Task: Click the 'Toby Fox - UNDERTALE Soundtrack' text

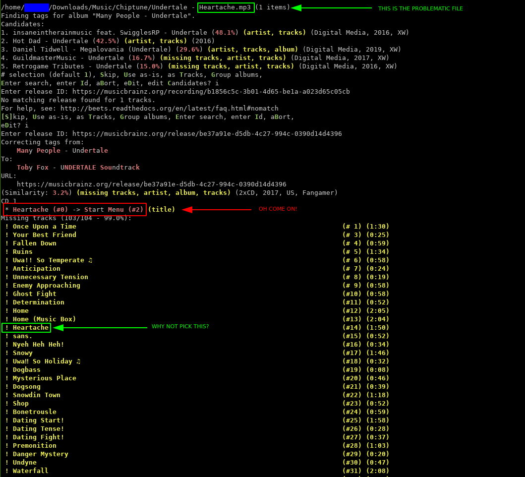Action: click(78, 167)
